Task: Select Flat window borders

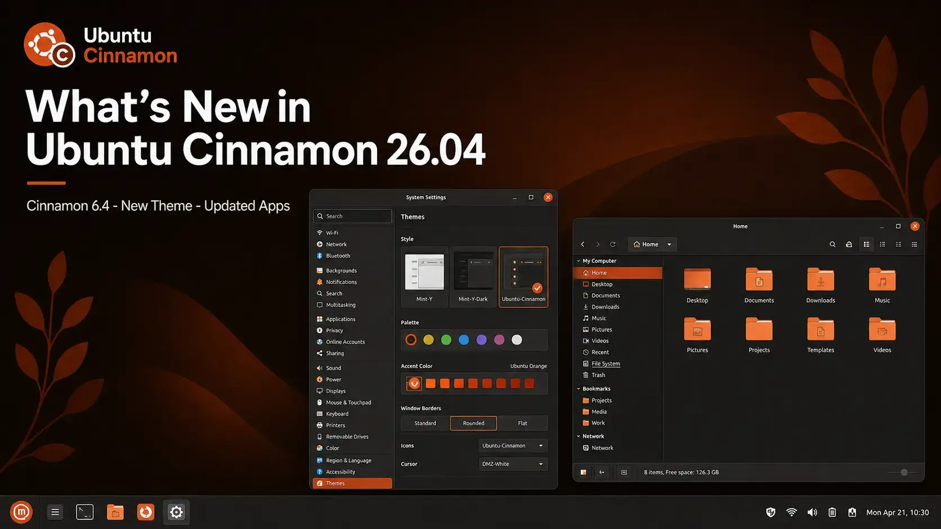Action: point(523,423)
